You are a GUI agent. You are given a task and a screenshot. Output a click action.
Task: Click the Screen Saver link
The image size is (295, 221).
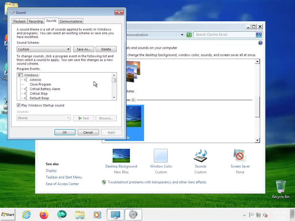(240, 166)
